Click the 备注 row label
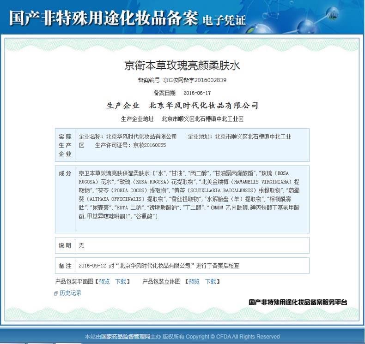The width and height of the screenshot is (365, 344). (x=65, y=266)
